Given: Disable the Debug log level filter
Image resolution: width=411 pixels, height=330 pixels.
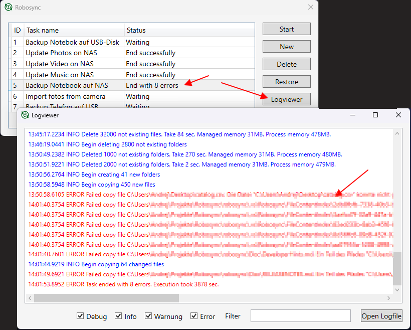Looking at the screenshot, I should (x=81, y=316).
